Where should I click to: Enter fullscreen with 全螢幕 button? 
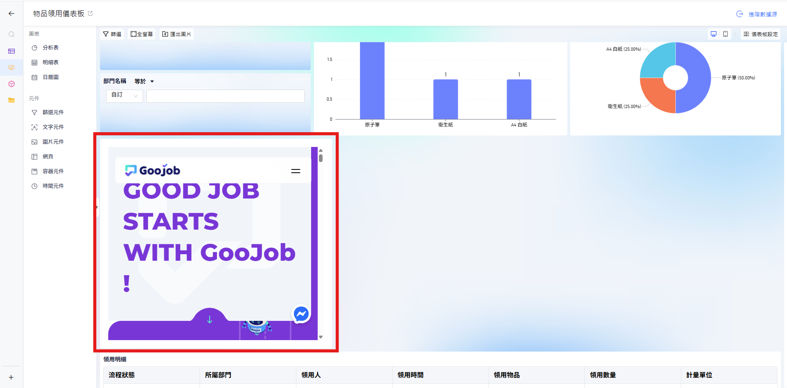142,34
